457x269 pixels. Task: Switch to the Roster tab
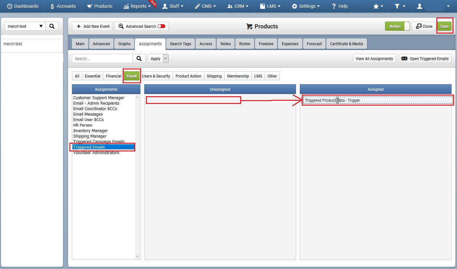(245, 44)
